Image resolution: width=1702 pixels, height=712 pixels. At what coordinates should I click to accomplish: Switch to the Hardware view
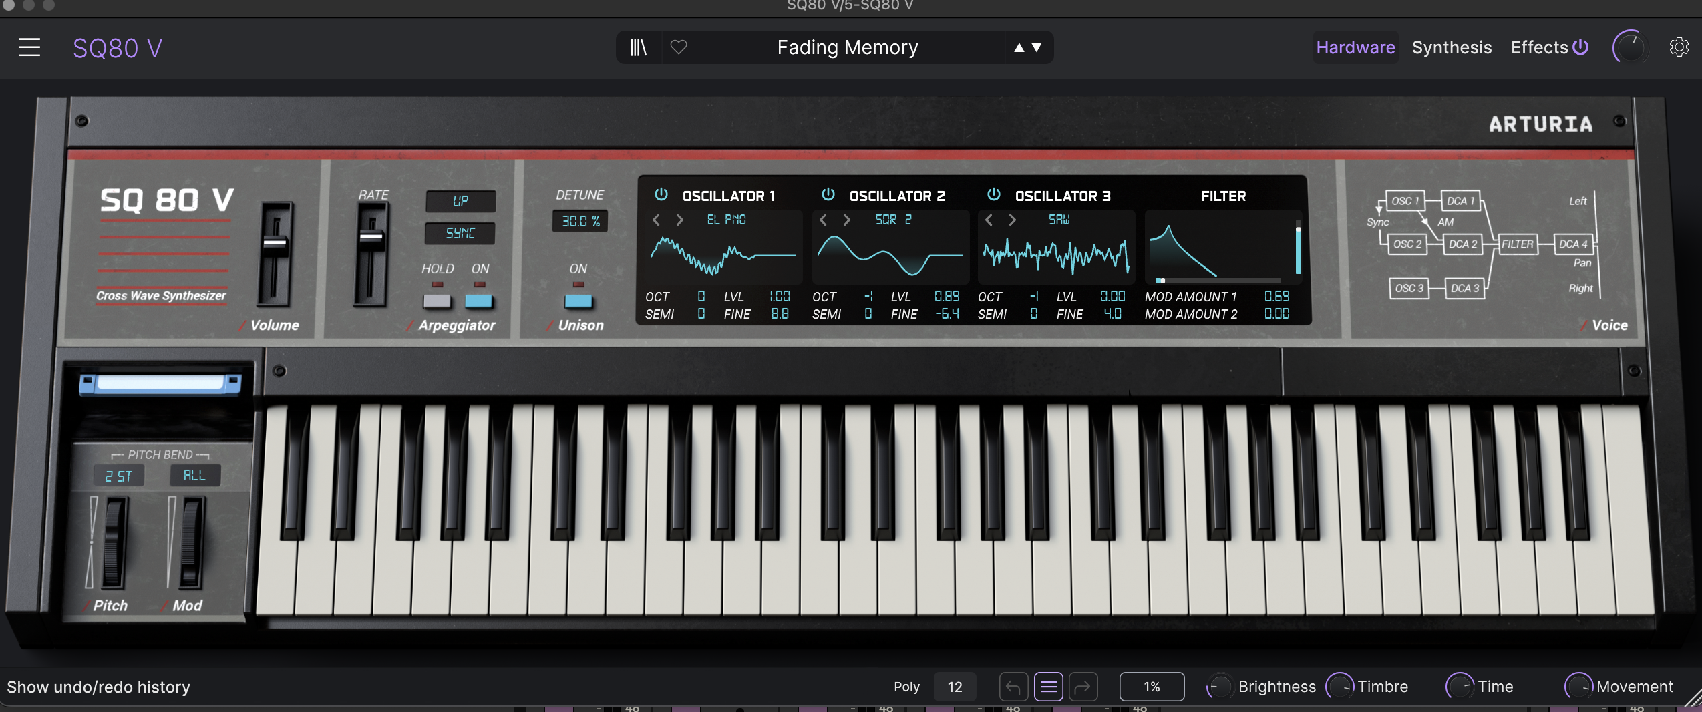(x=1355, y=47)
